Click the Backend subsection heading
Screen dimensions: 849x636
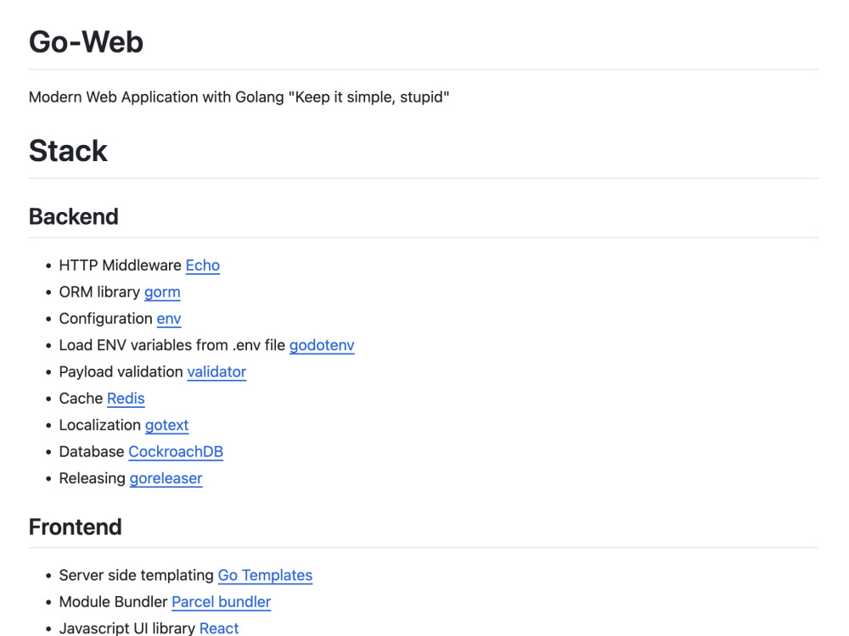coord(74,216)
